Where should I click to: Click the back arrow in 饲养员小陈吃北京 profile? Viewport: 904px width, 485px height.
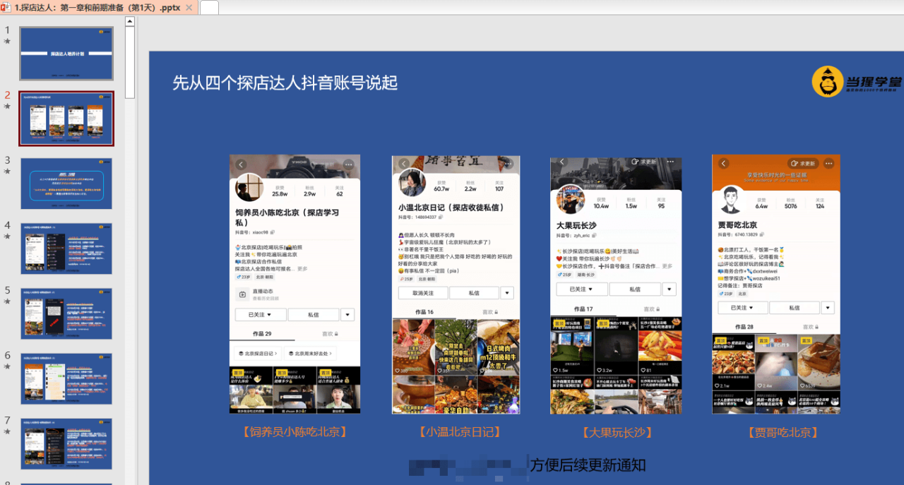[x=241, y=164]
